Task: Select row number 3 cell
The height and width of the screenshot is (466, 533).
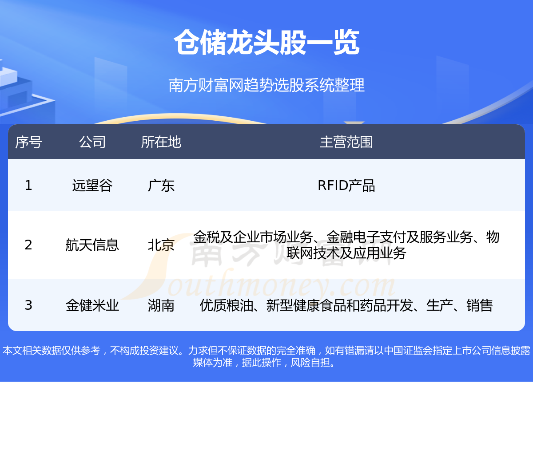Action: click(28, 305)
